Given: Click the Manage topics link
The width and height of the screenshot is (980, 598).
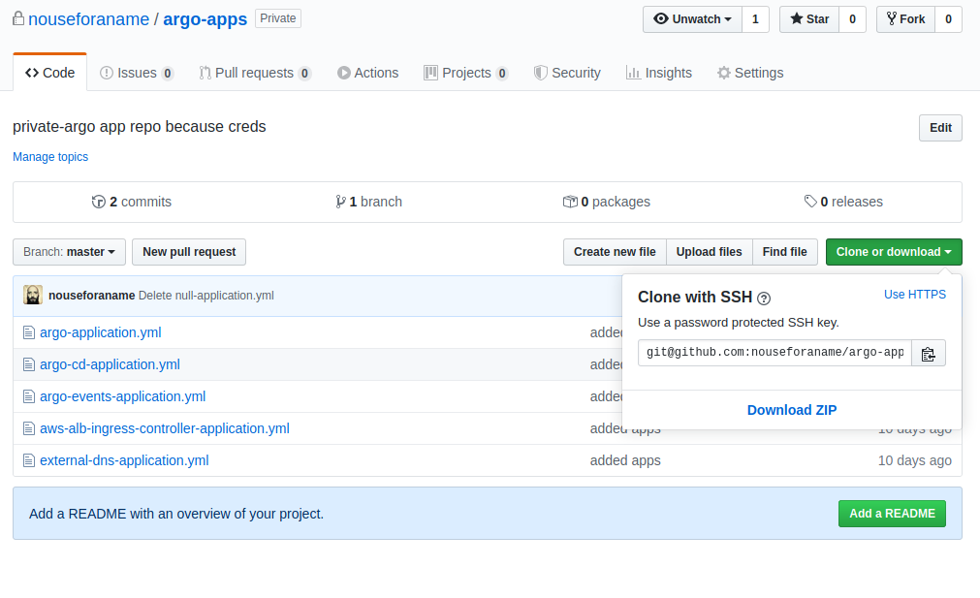Looking at the screenshot, I should point(50,157).
